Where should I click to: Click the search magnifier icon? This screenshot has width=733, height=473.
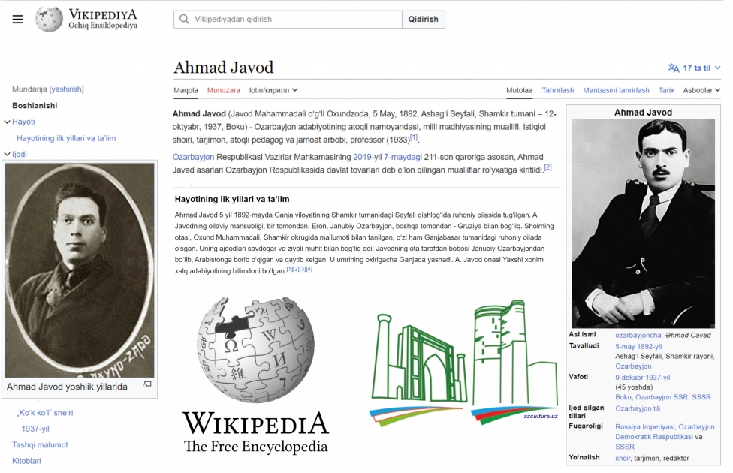click(184, 20)
